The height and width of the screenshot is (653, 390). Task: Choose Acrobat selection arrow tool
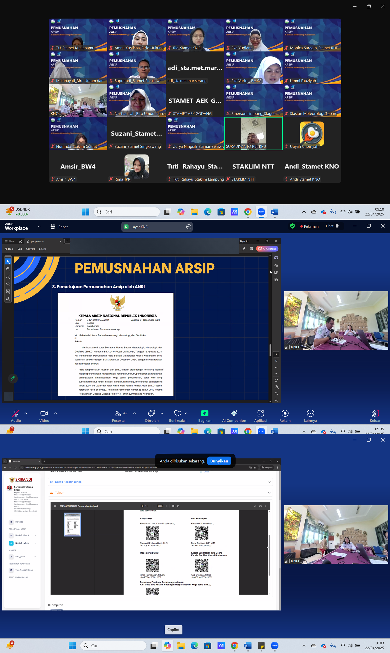[x=8, y=261]
